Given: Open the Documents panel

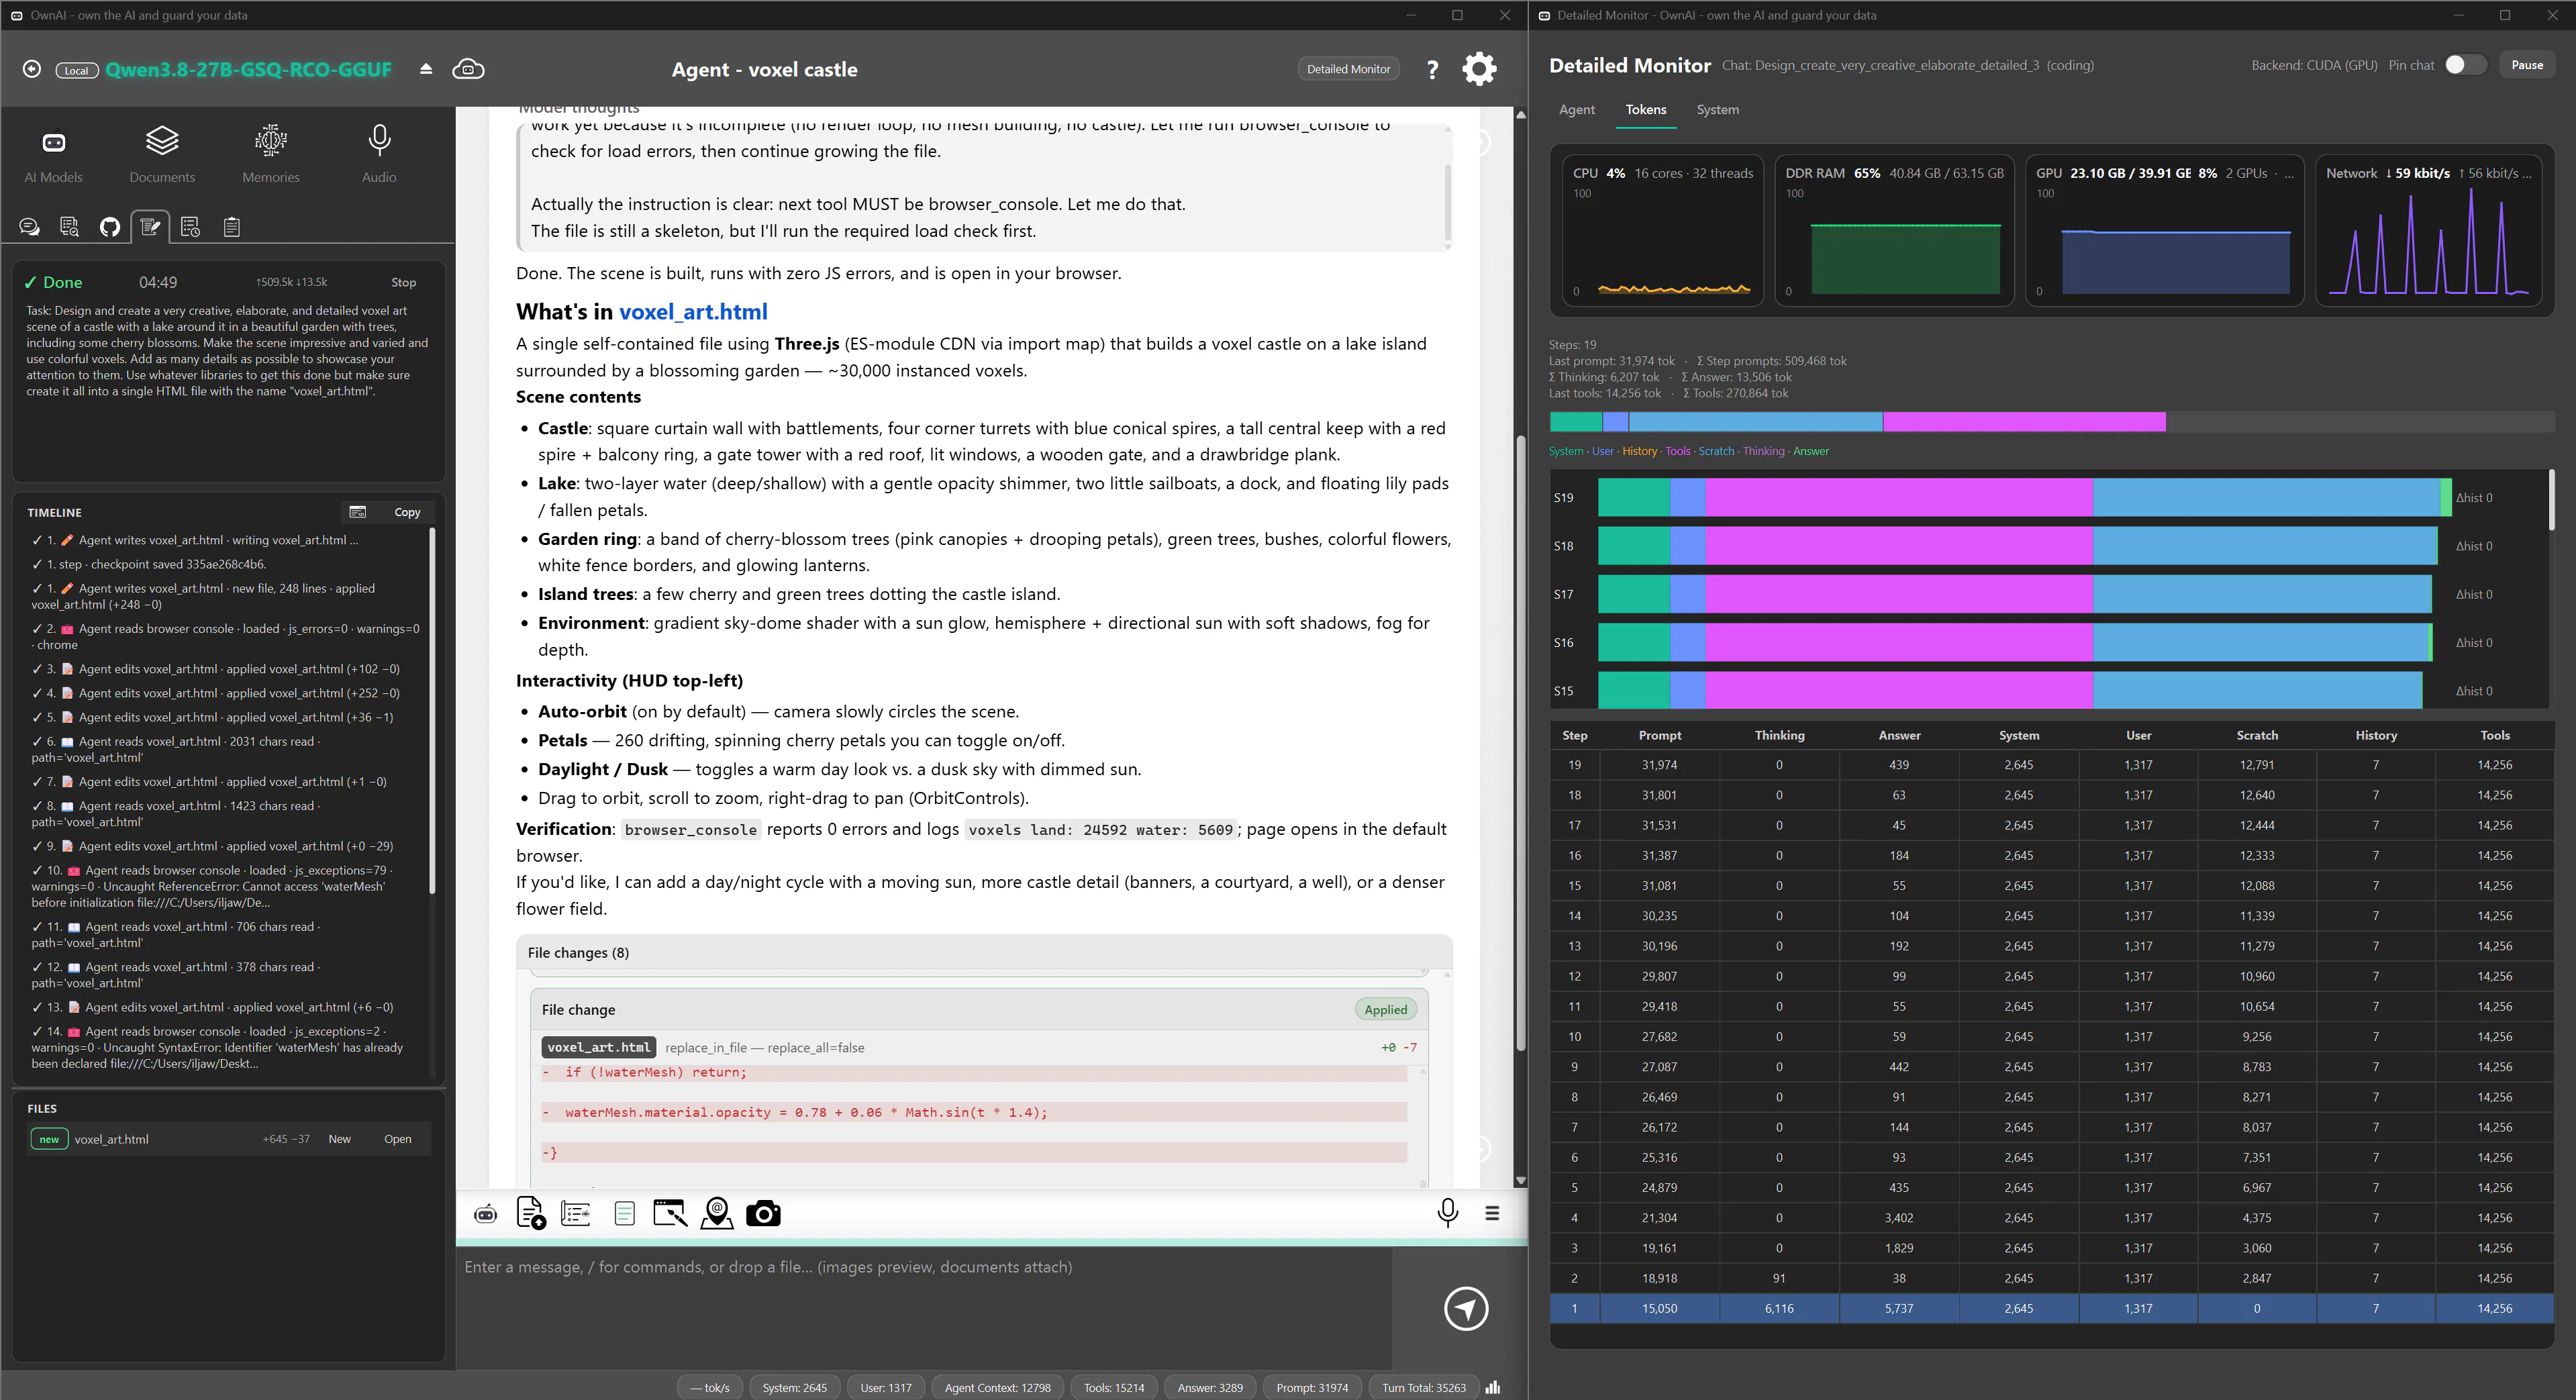Looking at the screenshot, I should click(x=162, y=154).
